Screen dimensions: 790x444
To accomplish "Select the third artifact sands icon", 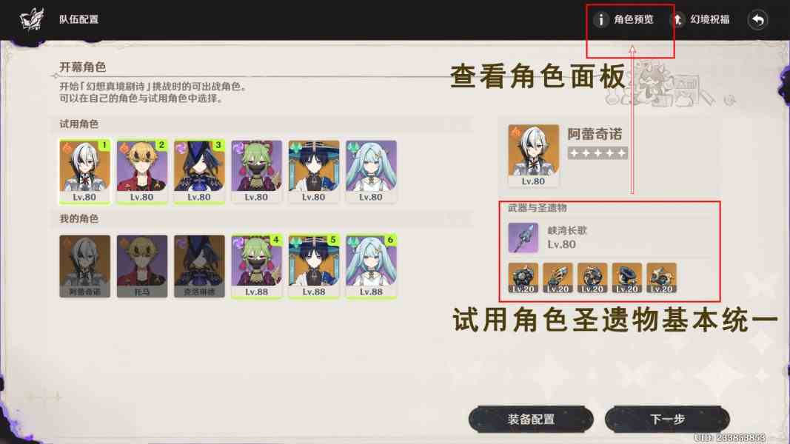I will (592, 277).
